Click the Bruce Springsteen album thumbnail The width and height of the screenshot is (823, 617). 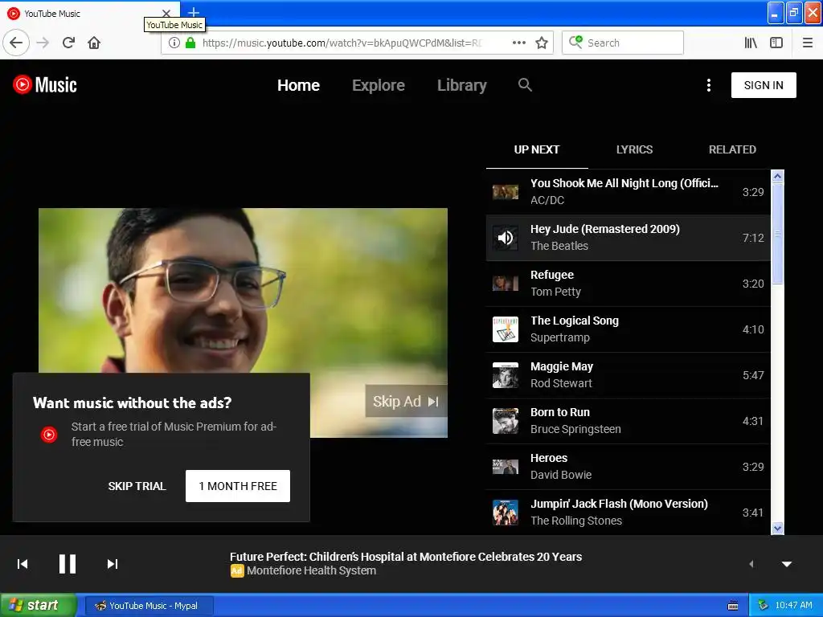tap(506, 421)
